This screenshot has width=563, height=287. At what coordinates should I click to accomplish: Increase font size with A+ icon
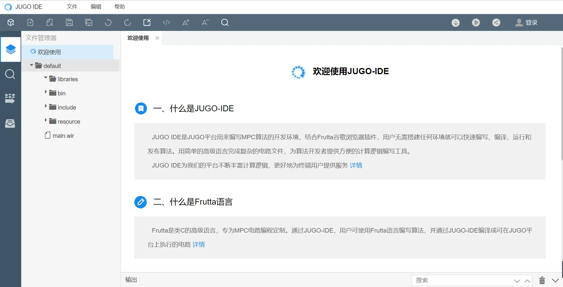[x=186, y=22]
